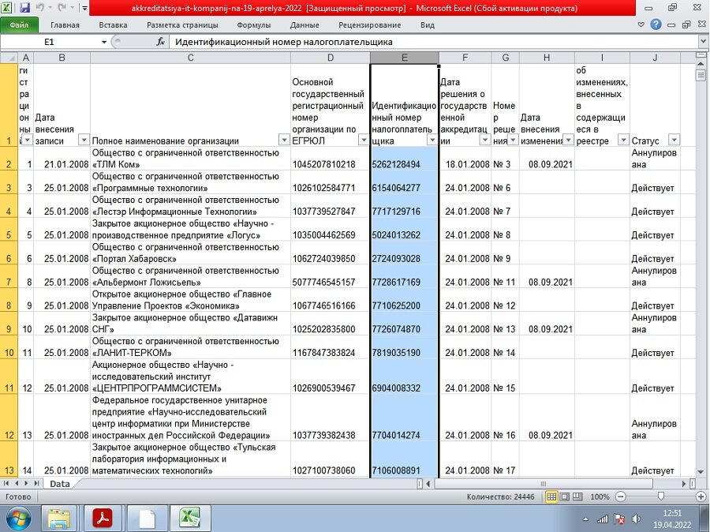Switch to the Главная ribbon tab
The width and height of the screenshot is (710, 532).
point(65,25)
